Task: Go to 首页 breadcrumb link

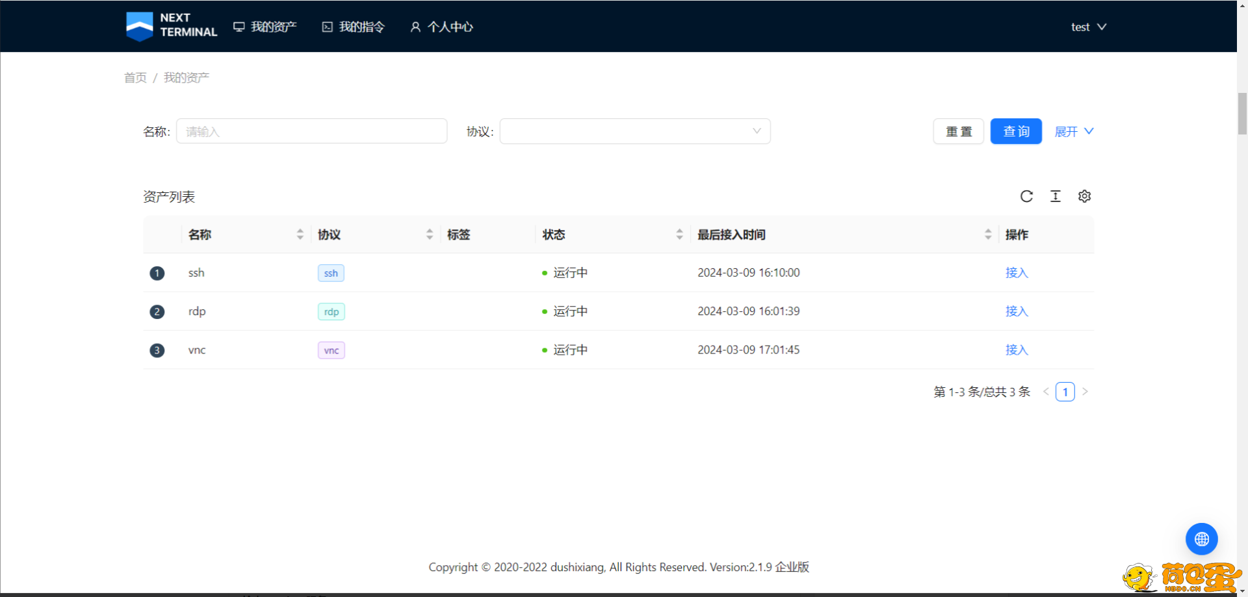Action: (x=135, y=77)
